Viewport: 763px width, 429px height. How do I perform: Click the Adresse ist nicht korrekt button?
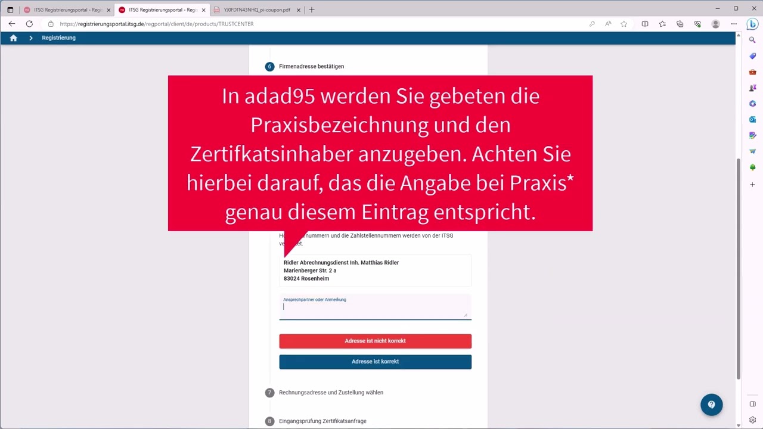pos(375,340)
